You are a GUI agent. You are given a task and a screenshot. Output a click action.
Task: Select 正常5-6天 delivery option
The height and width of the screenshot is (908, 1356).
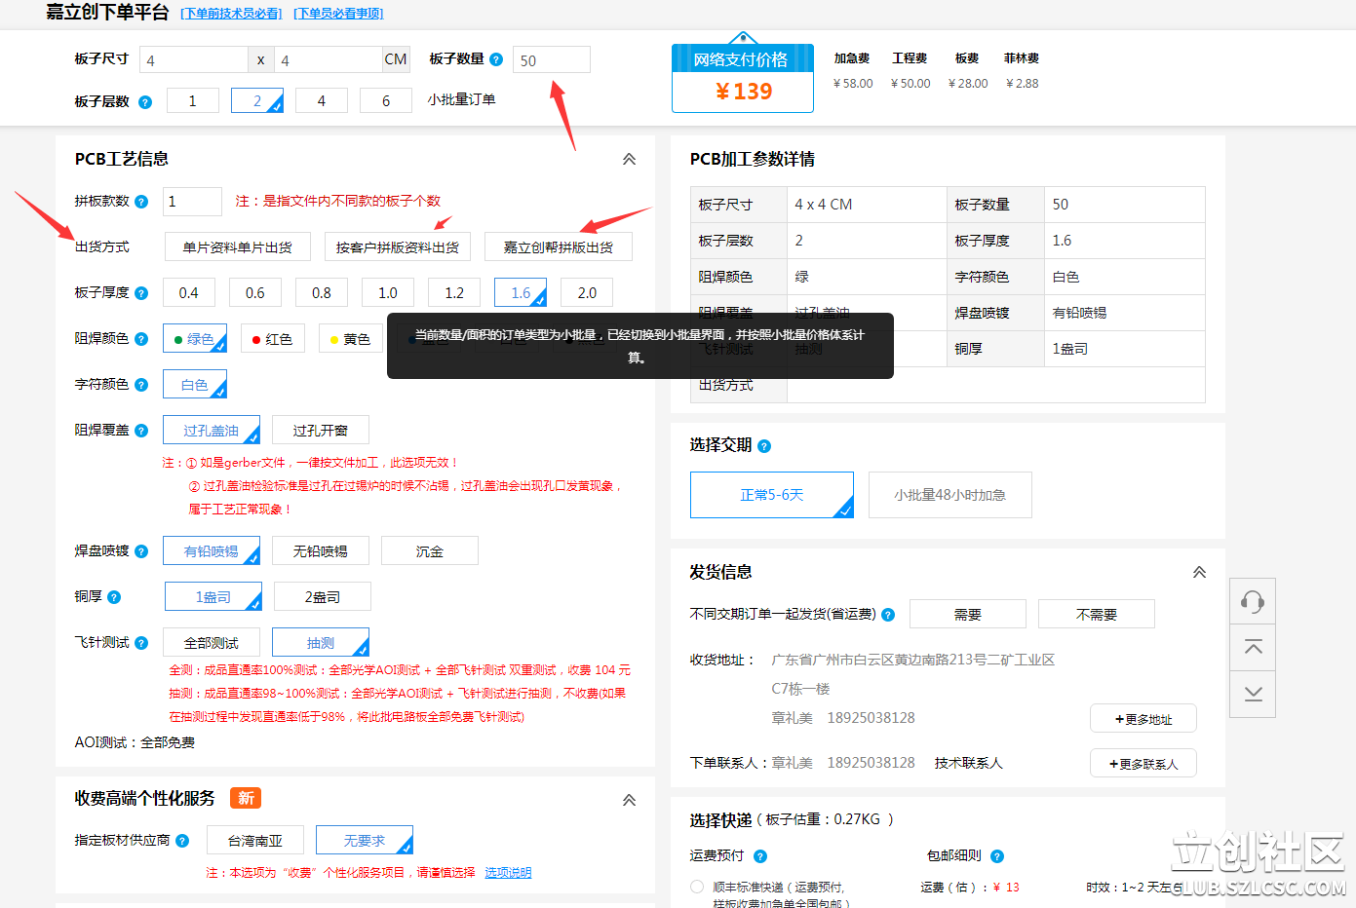(x=772, y=495)
